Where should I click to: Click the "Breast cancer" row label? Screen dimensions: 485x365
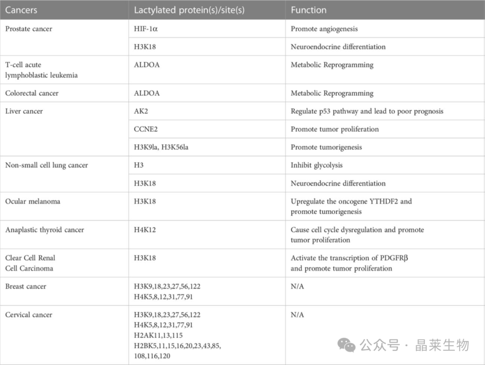[x=26, y=286]
